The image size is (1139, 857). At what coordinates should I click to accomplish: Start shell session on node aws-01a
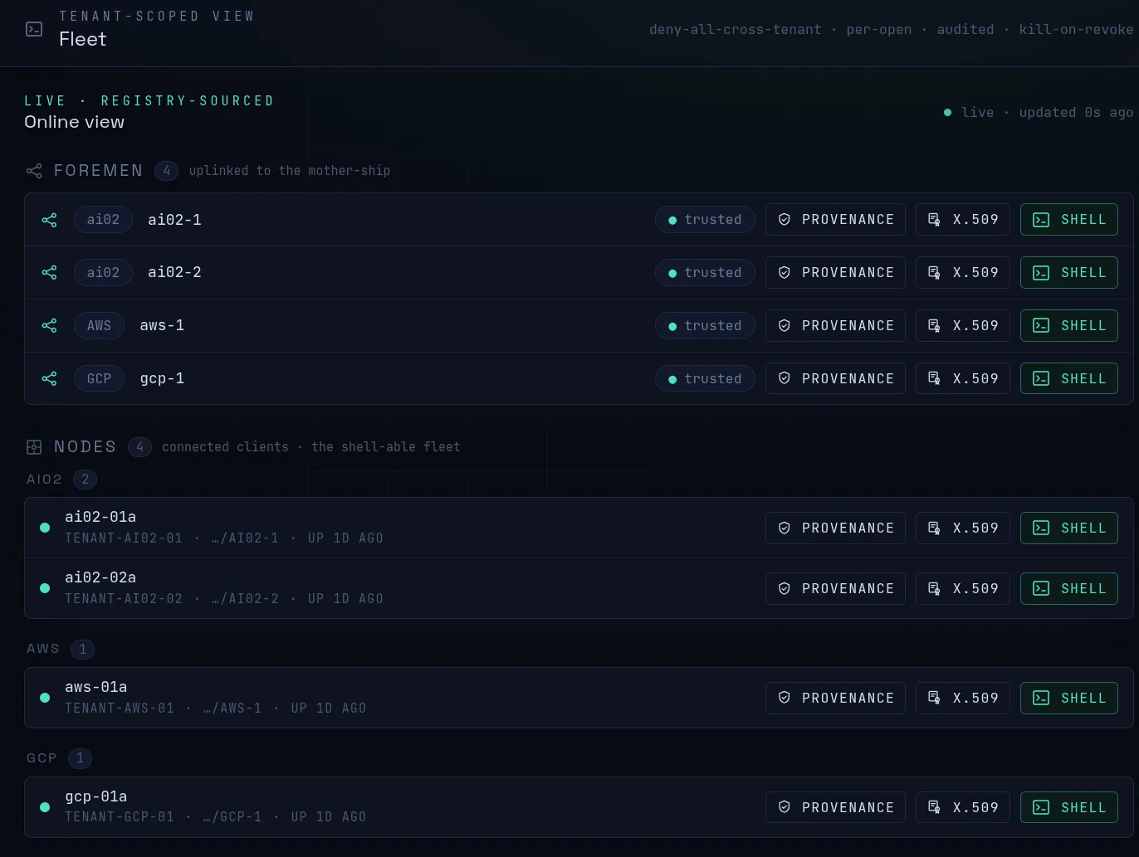pos(1068,699)
